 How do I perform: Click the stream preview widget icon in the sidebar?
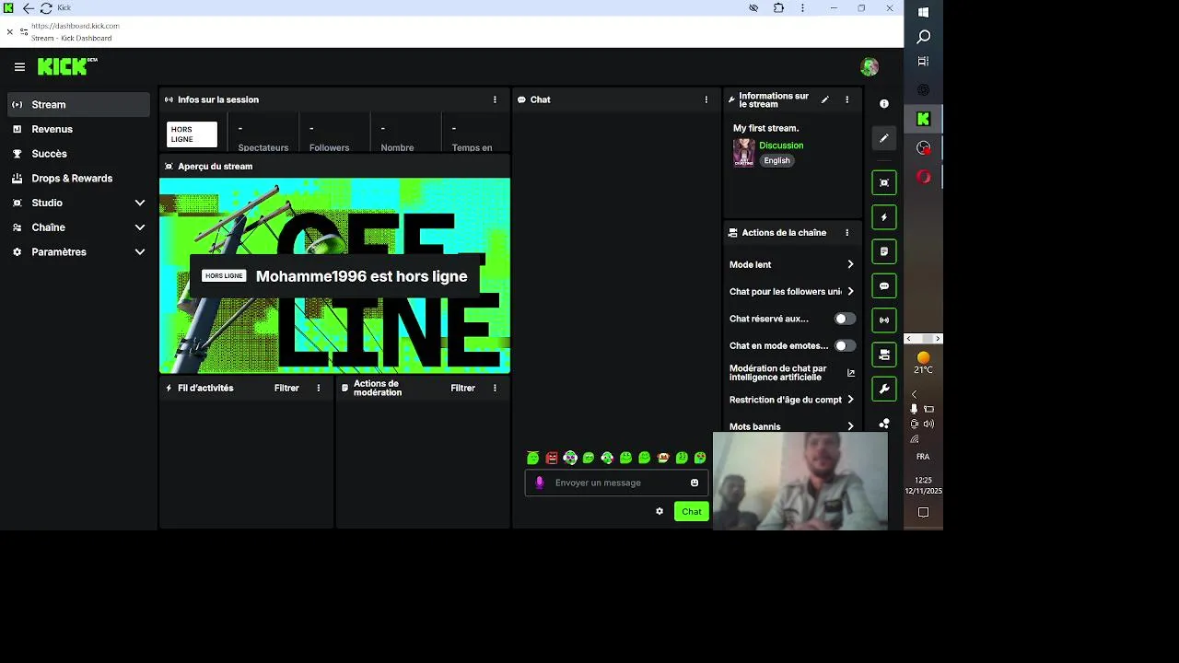click(884, 182)
